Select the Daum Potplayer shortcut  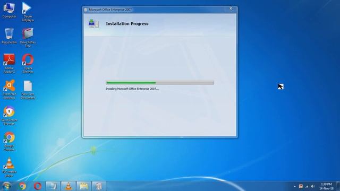click(x=28, y=12)
